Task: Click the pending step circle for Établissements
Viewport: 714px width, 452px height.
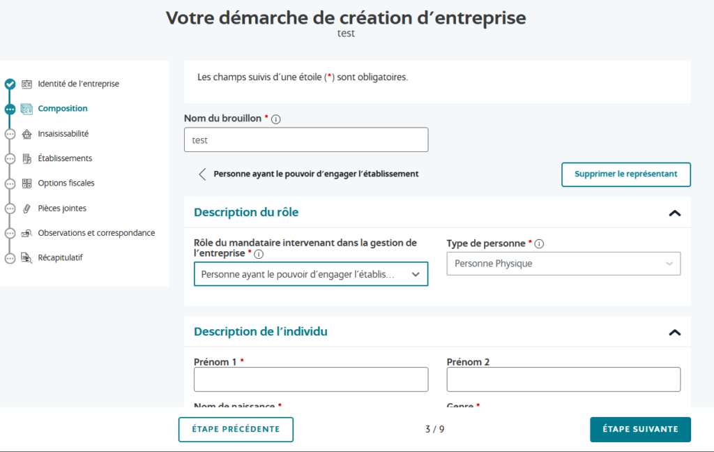Action: [x=10, y=158]
